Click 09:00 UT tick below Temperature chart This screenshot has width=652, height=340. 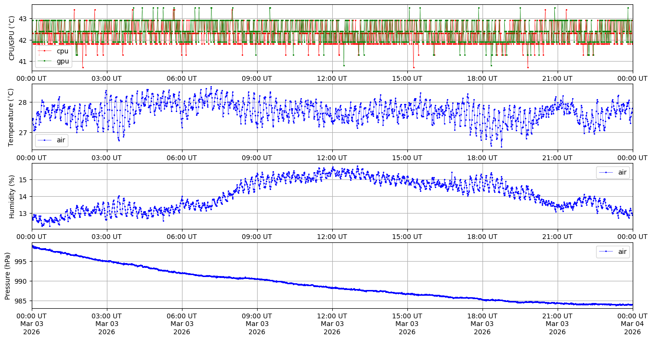point(257,157)
